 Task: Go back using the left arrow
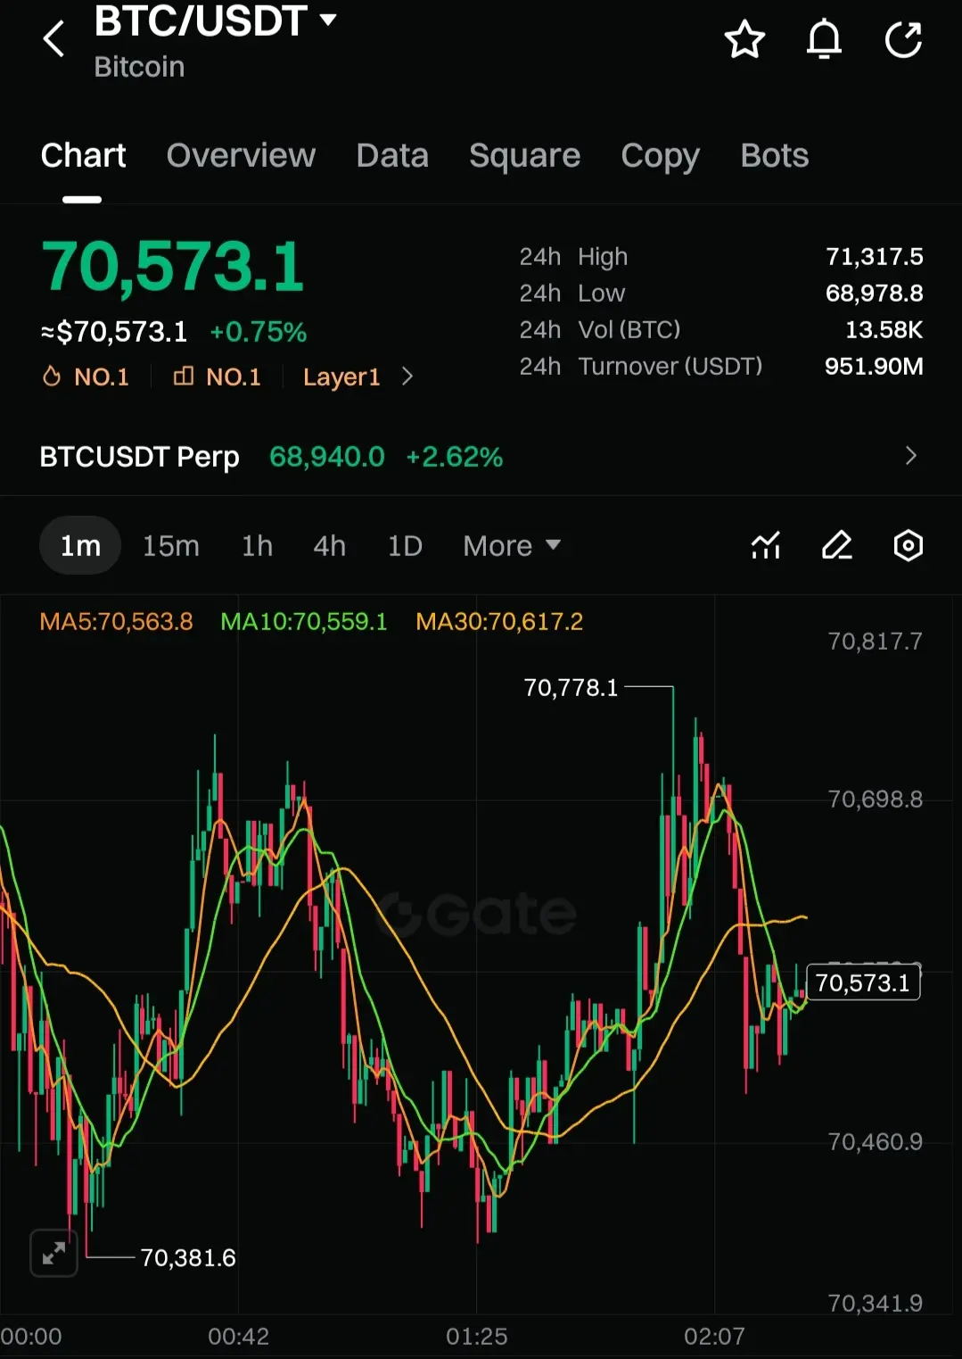tap(54, 39)
